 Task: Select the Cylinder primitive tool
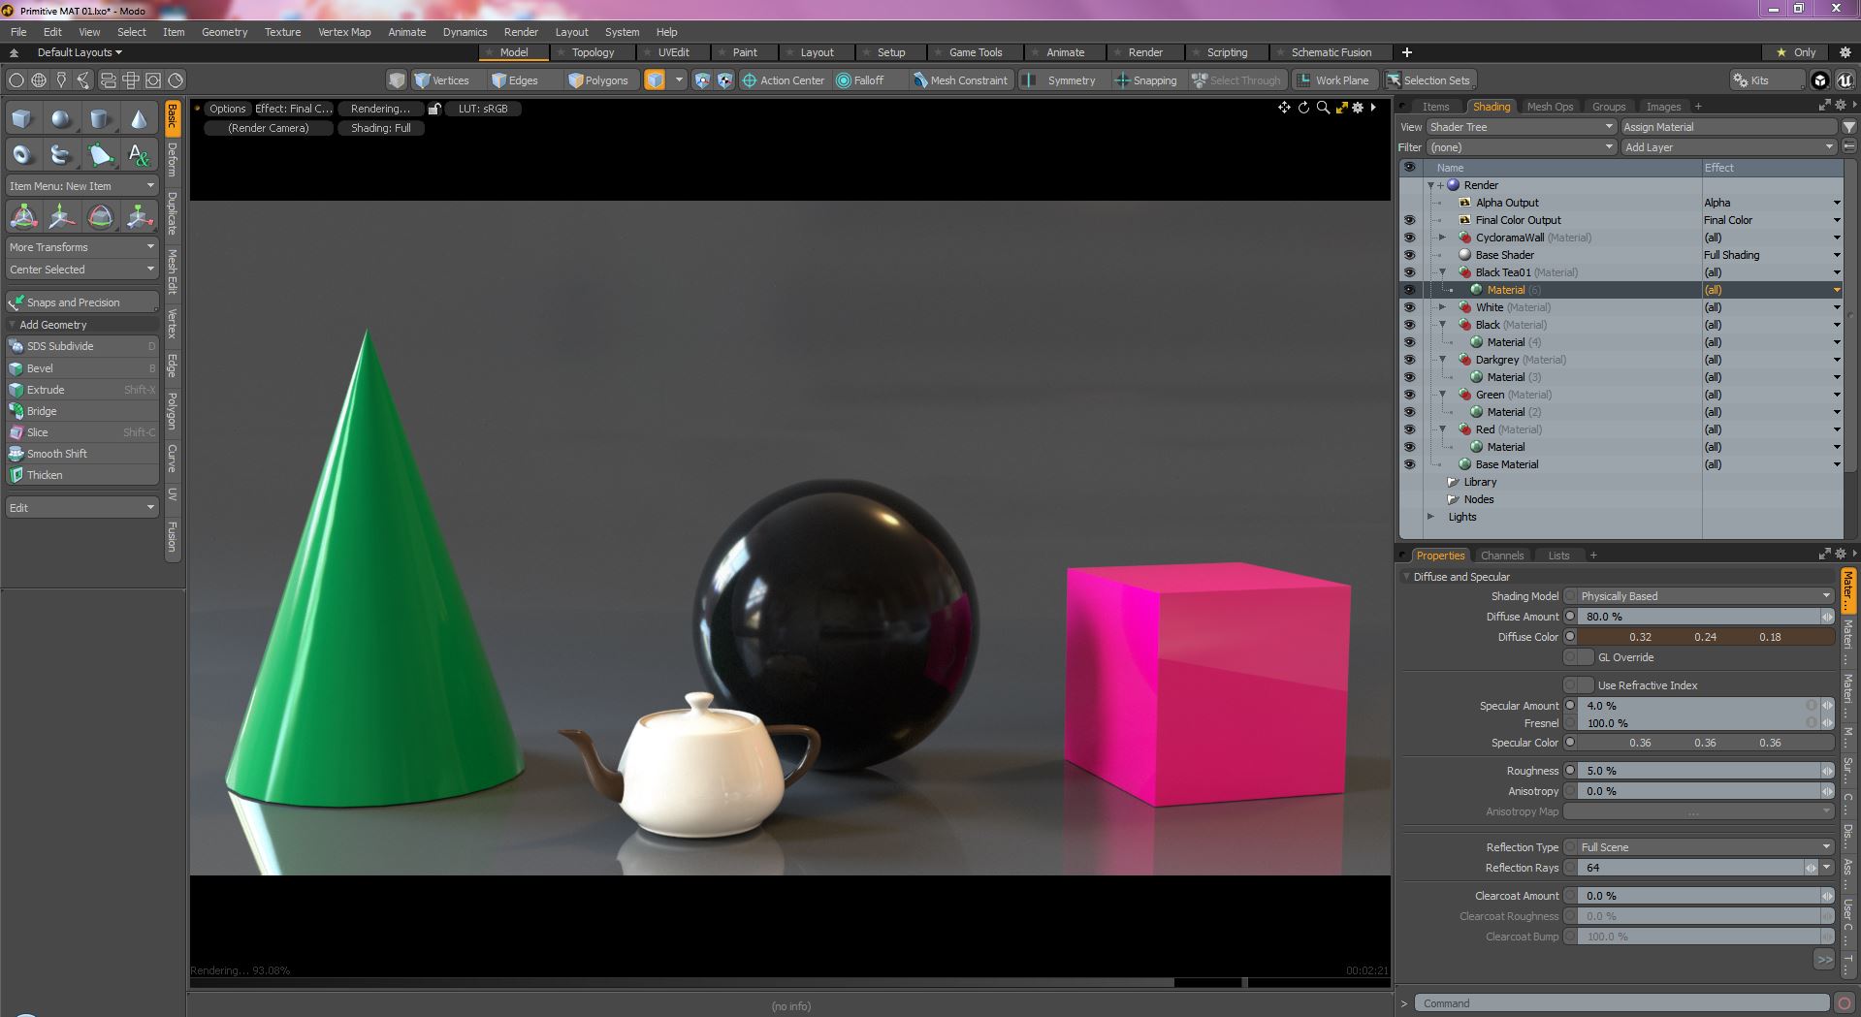100,119
